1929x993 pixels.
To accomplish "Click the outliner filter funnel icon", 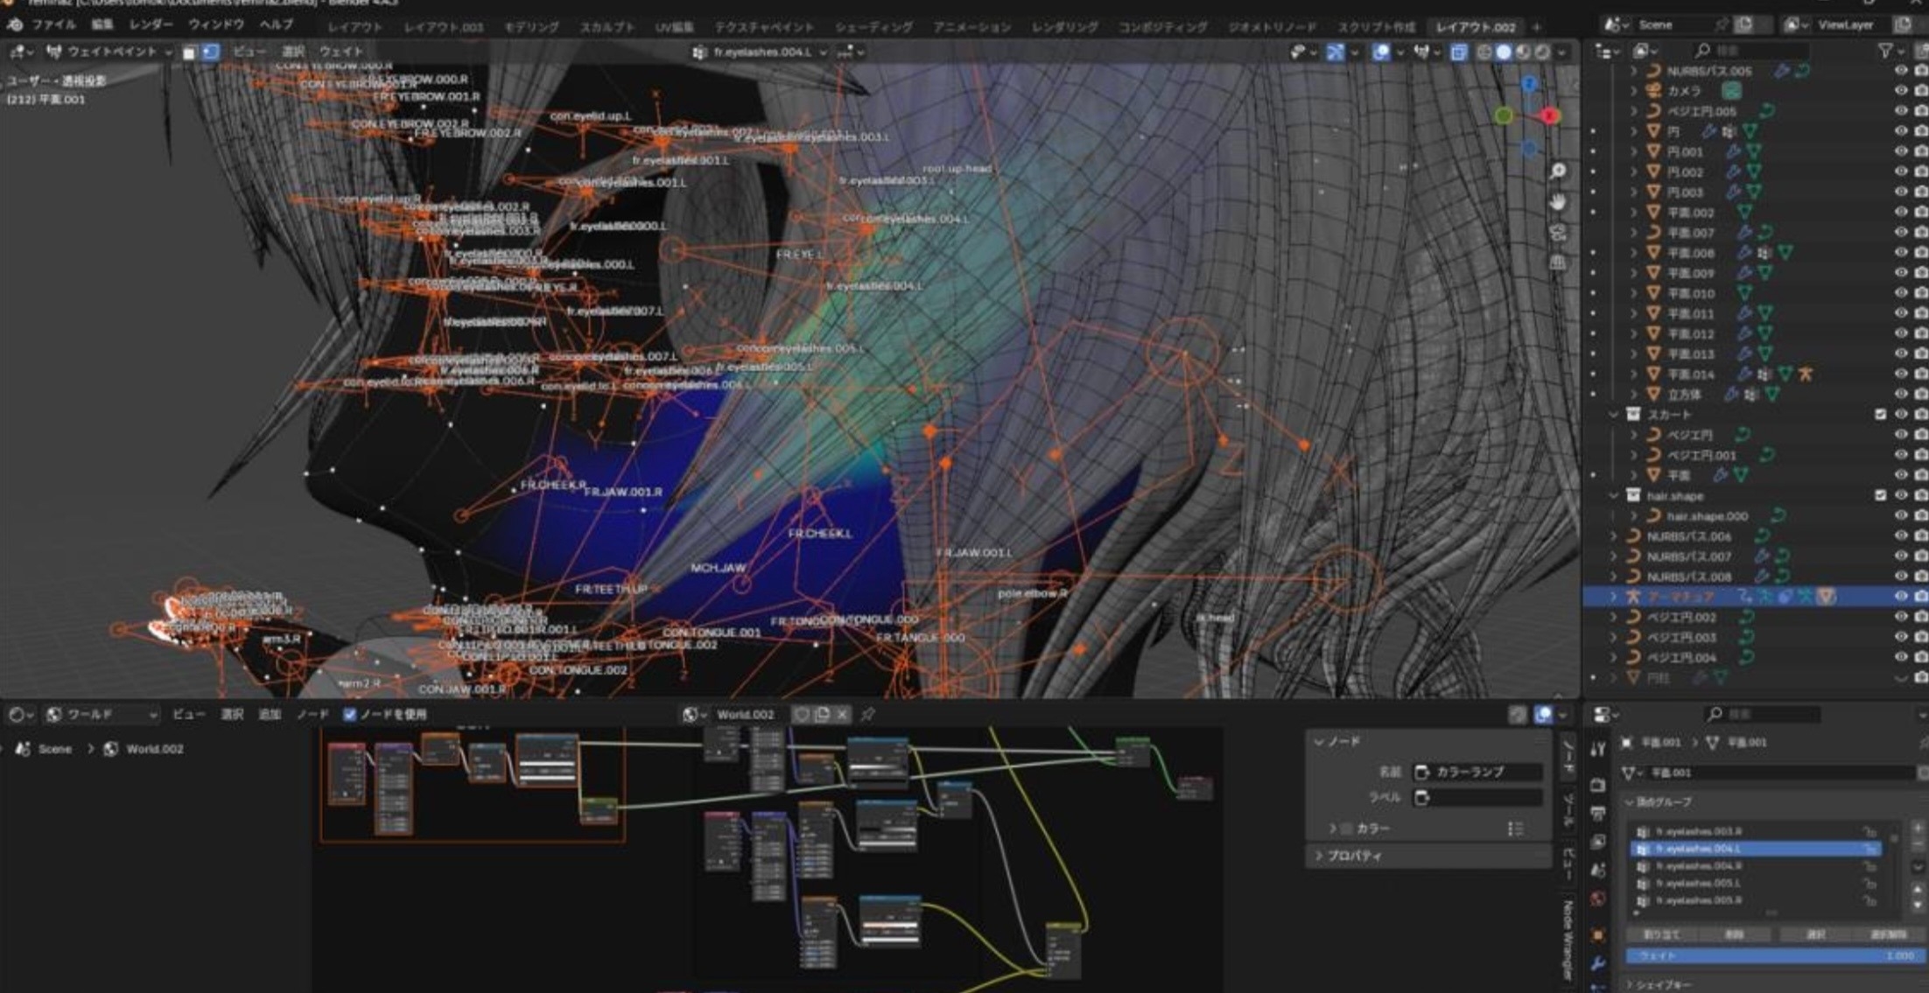I will point(1885,51).
